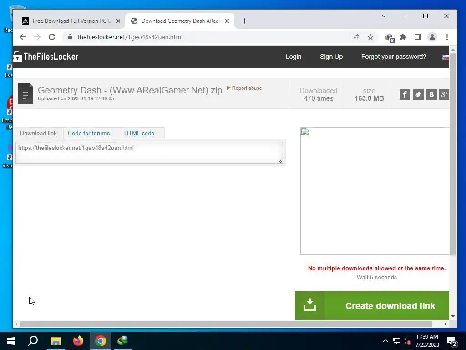Show hidden system tray icons
This screenshot has height=350, width=466.
click(385, 341)
